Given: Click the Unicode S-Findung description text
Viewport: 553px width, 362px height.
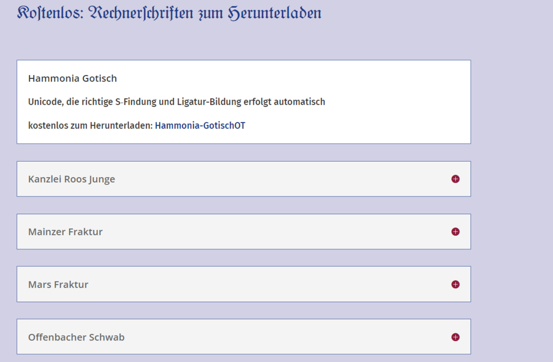Looking at the screenshot, I should [176, 102].
